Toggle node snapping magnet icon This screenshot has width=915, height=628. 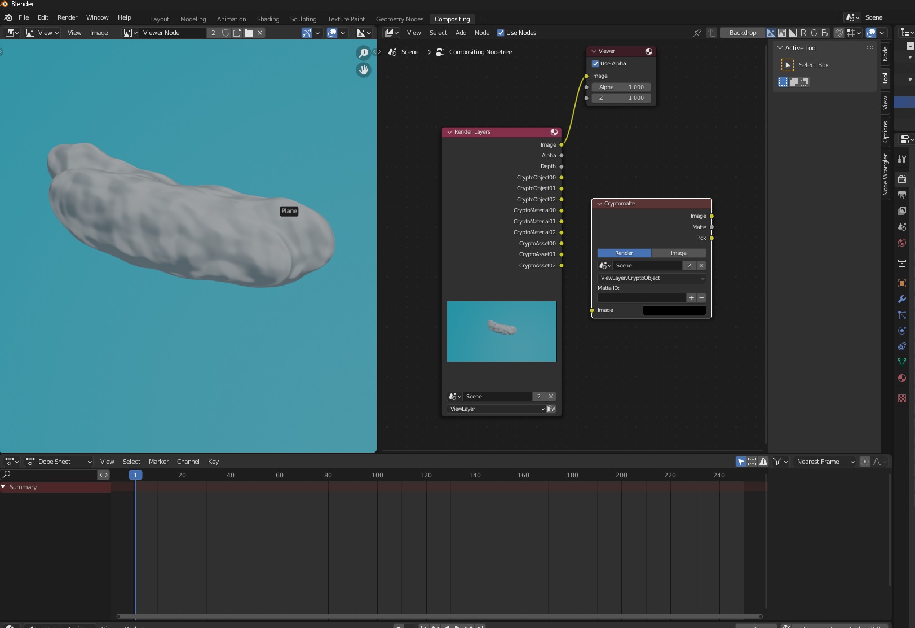[x=839, y=33]
